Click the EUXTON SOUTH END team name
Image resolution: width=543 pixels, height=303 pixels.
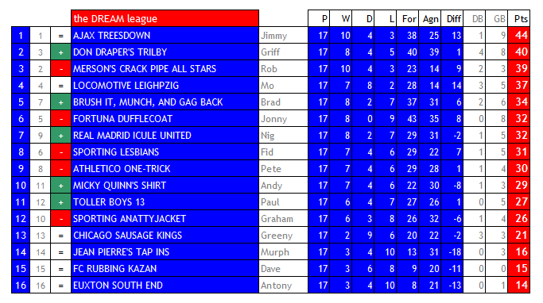[118, 286]
